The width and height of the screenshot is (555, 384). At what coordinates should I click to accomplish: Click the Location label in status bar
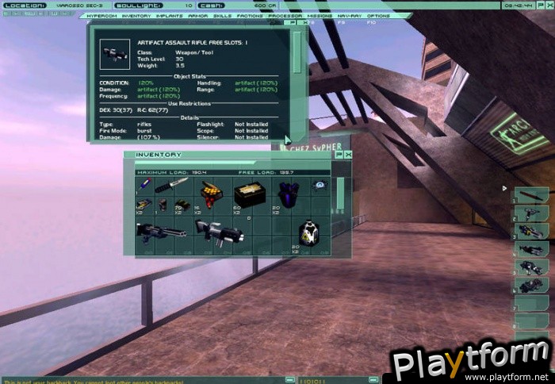click(x=25, y=6)
